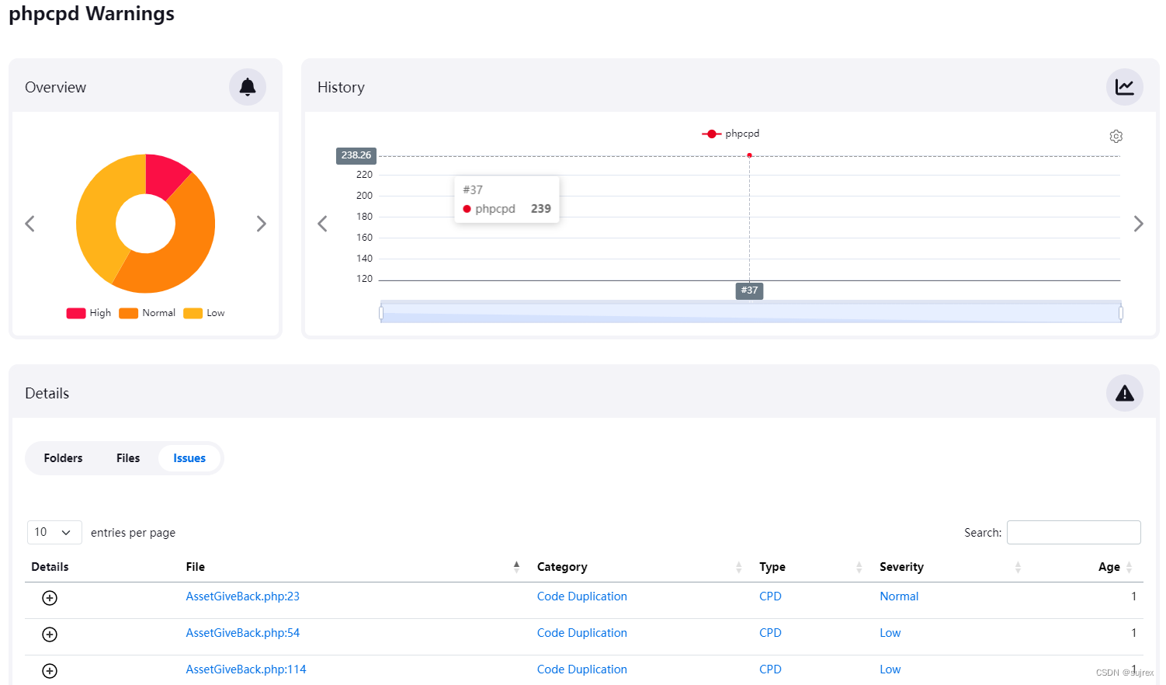1166x685 pixels.
Task: Go to next Overview chart
Action: coord(262,224)
